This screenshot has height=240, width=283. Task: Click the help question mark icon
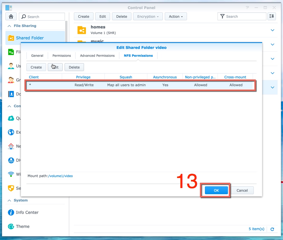[x=247, y=8]
